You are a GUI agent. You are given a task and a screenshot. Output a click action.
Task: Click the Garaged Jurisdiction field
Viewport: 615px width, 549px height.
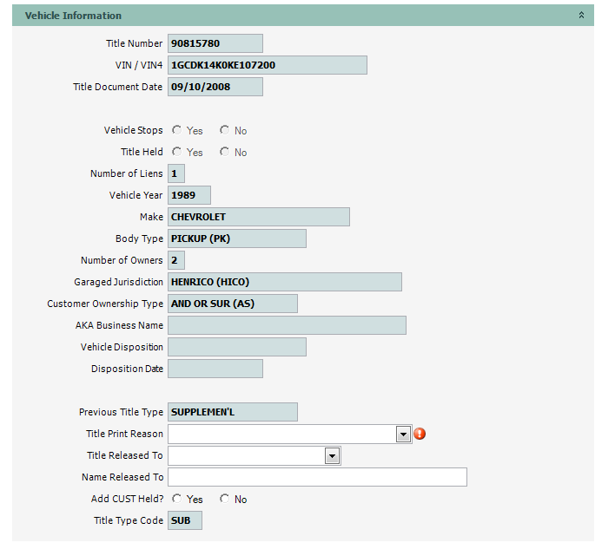coord(284,282)
